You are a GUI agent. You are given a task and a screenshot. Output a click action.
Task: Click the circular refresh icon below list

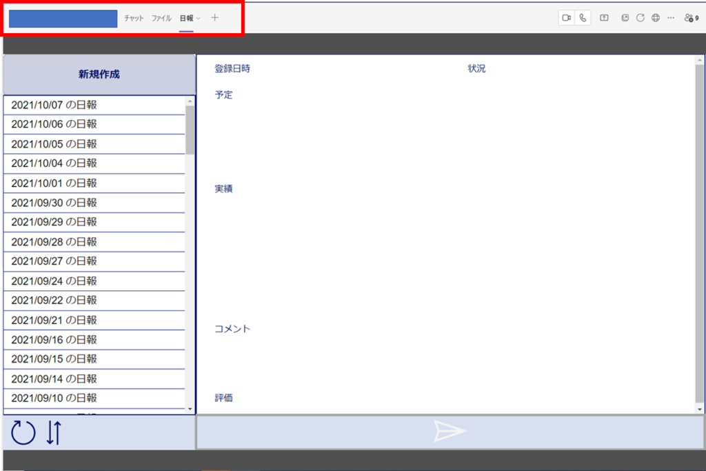[x=23, y=432]
